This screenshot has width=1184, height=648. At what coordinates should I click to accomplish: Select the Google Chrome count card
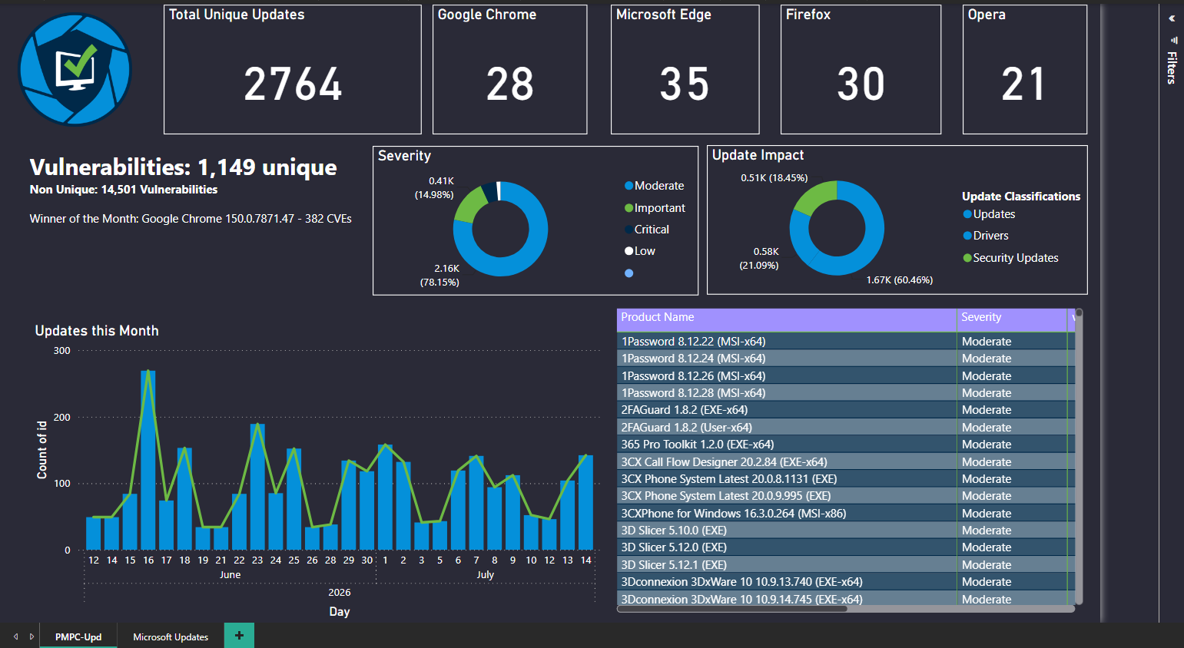point(509,70)
